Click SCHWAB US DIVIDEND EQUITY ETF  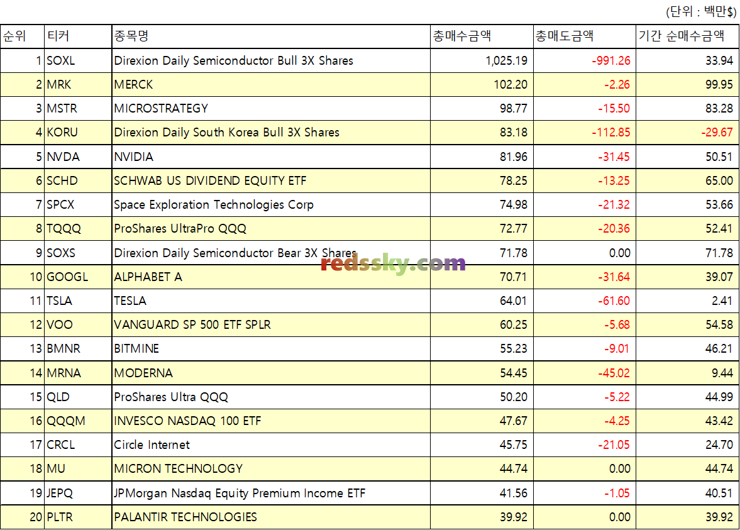210,181
